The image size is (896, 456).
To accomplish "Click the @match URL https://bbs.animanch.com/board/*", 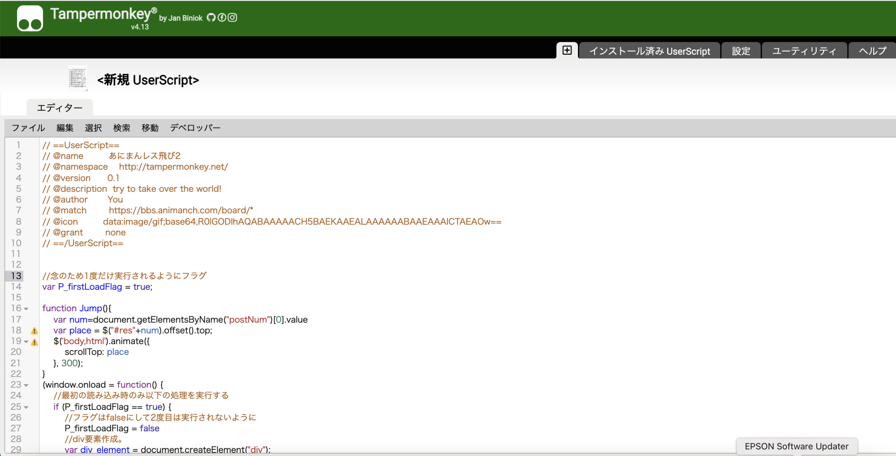I will pos(181,211).
